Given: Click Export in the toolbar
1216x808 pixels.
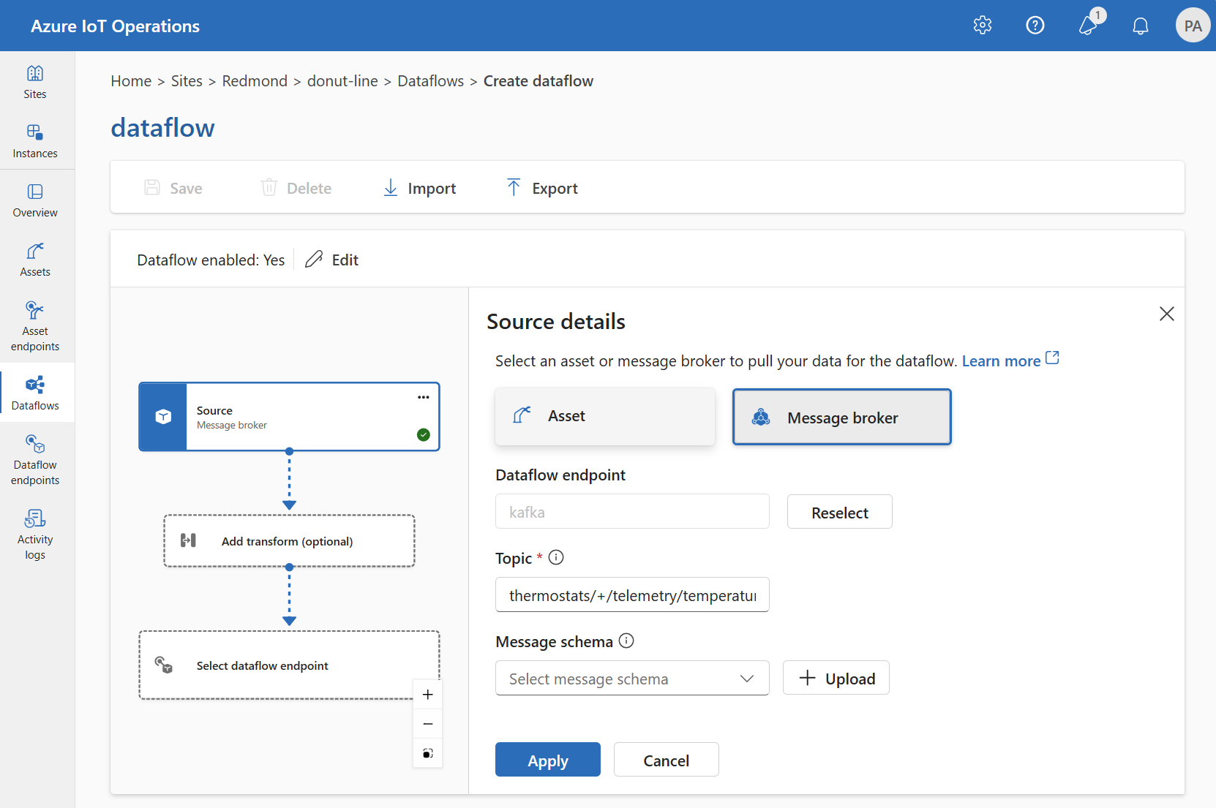Looking at the screenshot, I should pos(542,188).
